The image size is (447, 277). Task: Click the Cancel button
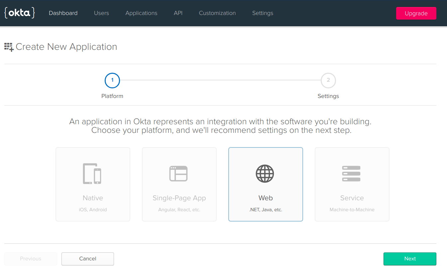click(x=88, y=259)
